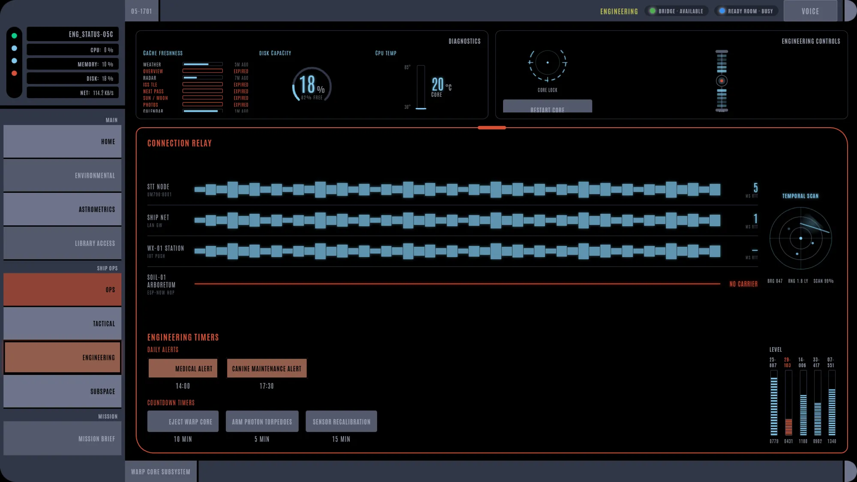857x482 pixels.
Task: Click the Bridge Available status indicator
Action: pos(677,11)
